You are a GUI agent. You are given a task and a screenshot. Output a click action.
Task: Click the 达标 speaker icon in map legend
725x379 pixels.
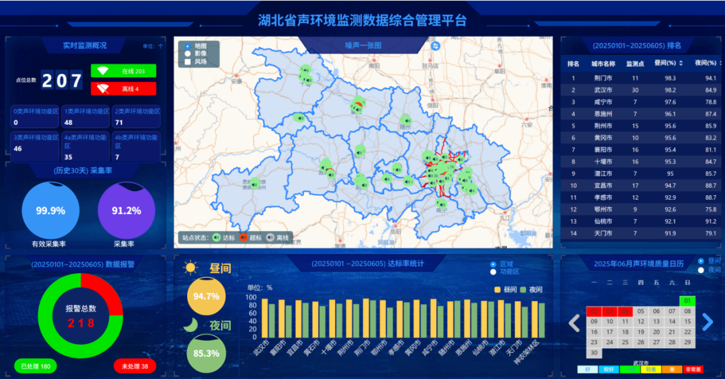pyautogui.click(x=216, y=237)
